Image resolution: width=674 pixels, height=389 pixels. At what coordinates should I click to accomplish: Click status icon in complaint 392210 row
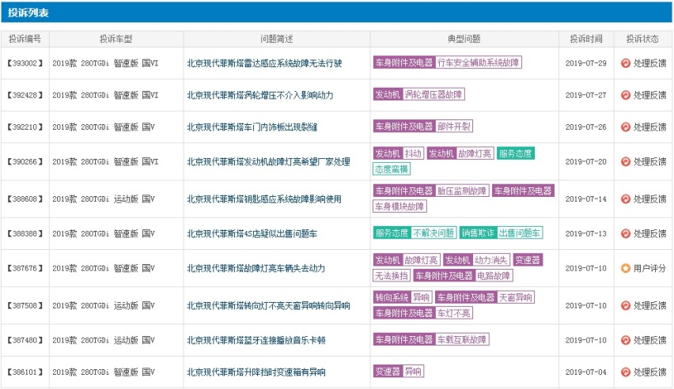coord(626,127)
